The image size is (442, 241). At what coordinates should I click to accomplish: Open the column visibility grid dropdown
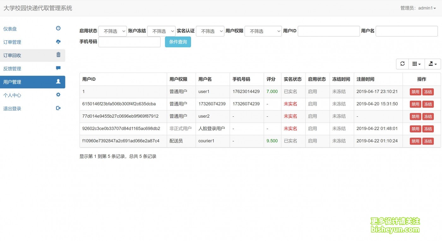pos(416,64)
